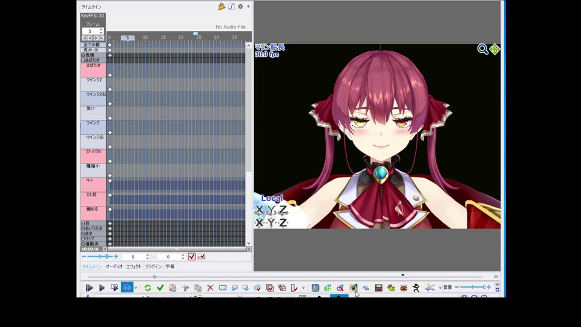Image resolution: width=581 pixels, height=327 pixels.
Task: Click the green refresh arrows icon
Action: point(148,288)
